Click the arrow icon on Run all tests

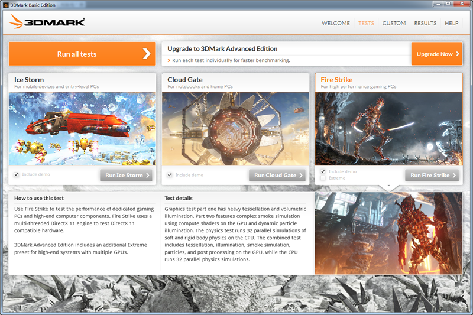click(147, 54)
